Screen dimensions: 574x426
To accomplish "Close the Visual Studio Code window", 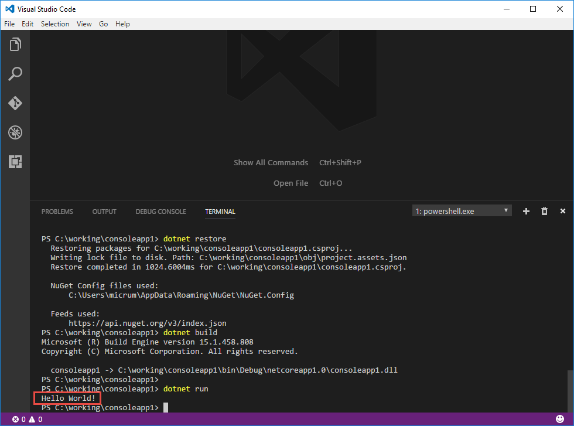I will (560, 9).
